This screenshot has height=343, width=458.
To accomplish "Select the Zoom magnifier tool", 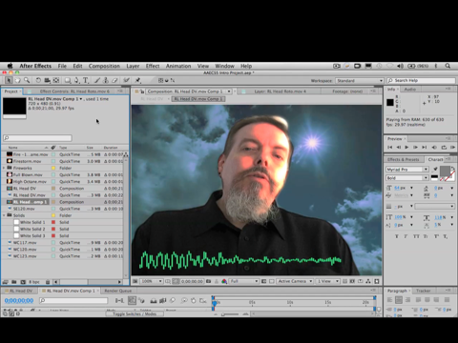I will (x=27, y=80).
